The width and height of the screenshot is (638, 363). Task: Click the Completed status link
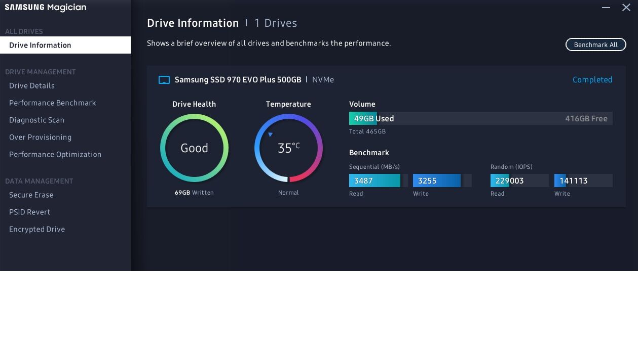pos(592,80)
